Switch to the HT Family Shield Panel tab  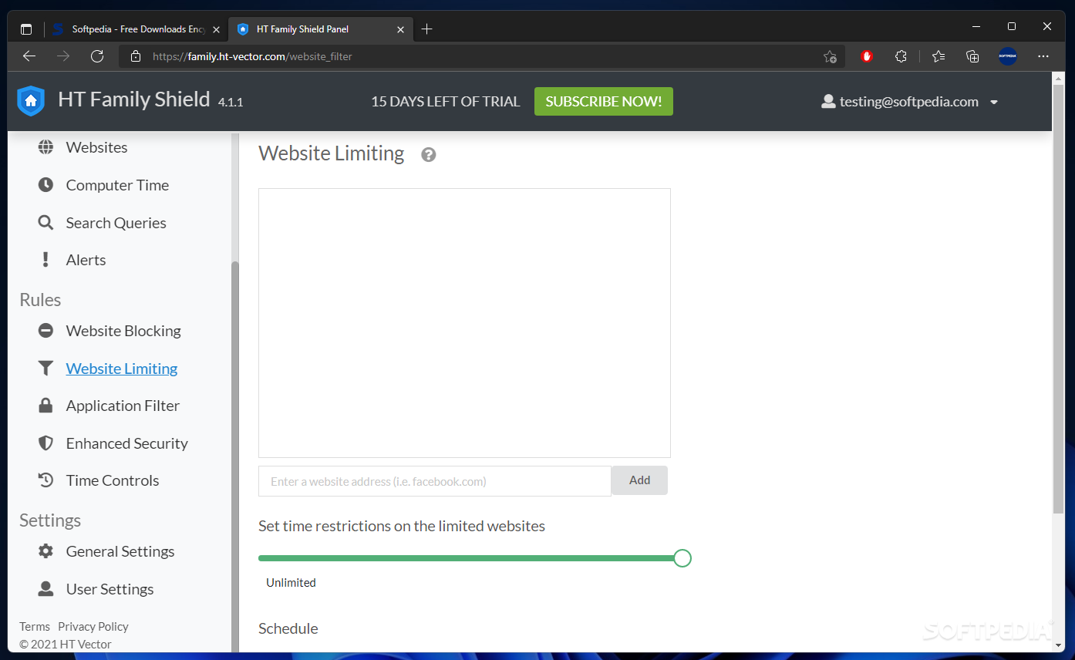[322, 29]
